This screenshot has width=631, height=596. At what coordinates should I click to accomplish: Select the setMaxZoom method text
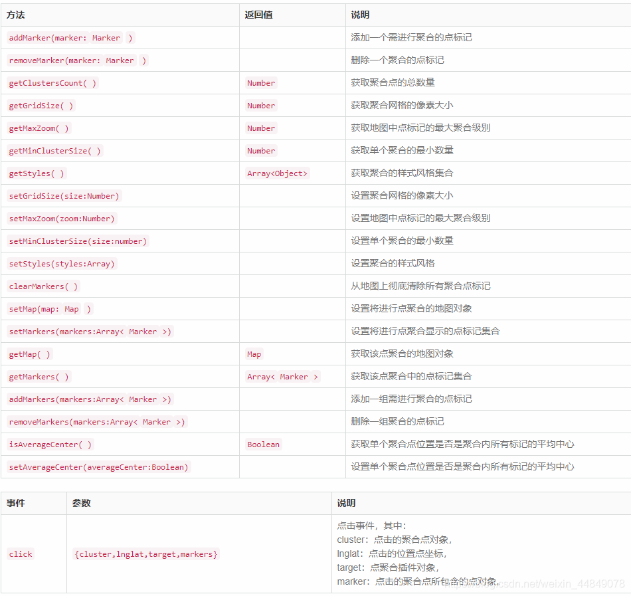[x=62, y=218]
